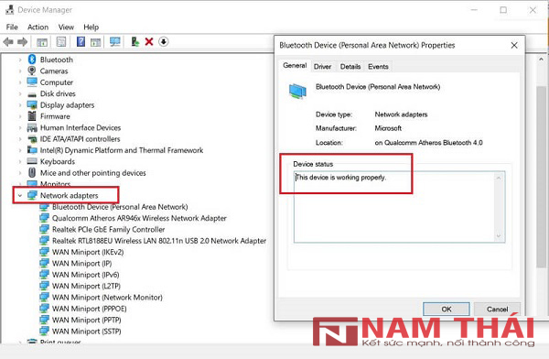Expand the Bluetooth tree node

(x=20, y=60)
